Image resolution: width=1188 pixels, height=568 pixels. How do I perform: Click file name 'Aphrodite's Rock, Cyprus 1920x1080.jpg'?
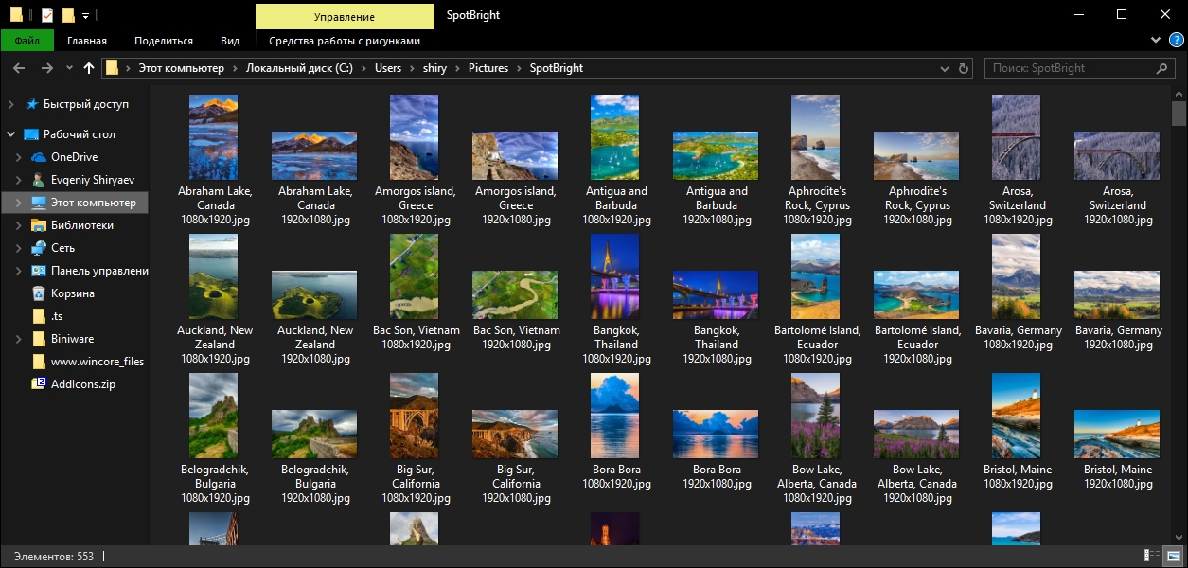point(918,205)
